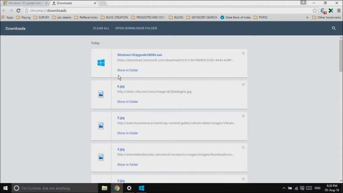Click CLEAR ALL downloads
Screen dimensions: 343x193
[101, 28]
